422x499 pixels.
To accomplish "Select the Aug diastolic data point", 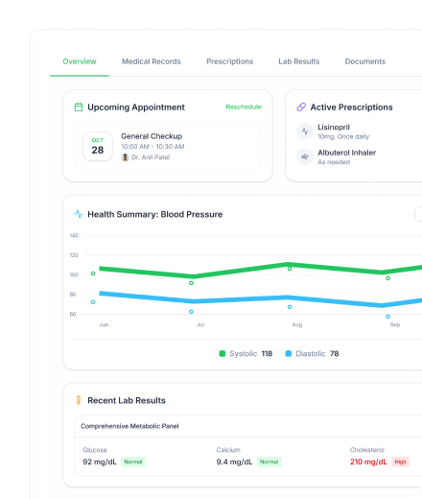I will 290,307.
